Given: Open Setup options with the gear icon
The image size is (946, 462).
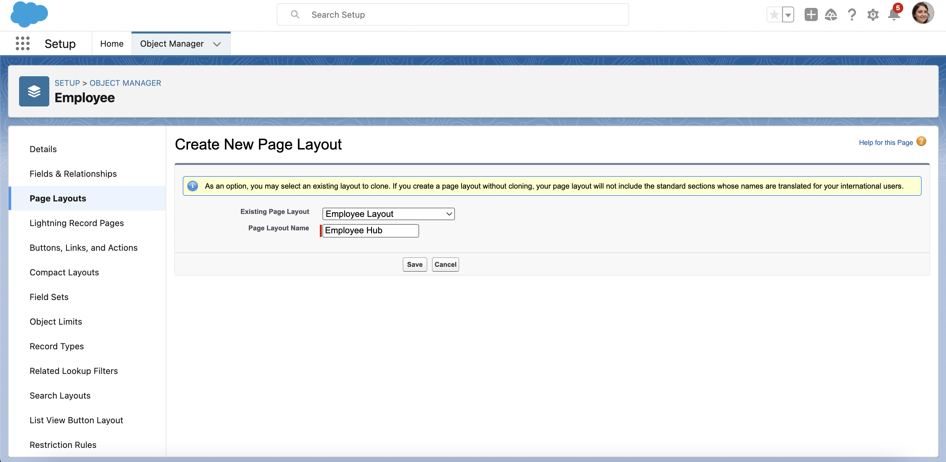Looking at the screenshot, I should coord(873,15).
